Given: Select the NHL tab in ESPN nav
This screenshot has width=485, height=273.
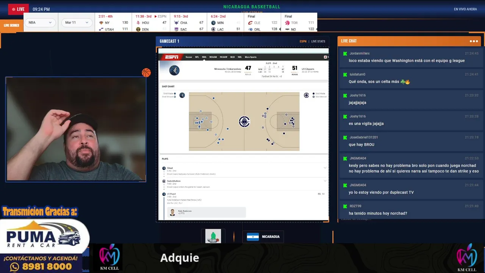Looking at the screenshot, I should click(x=239, y=57).
